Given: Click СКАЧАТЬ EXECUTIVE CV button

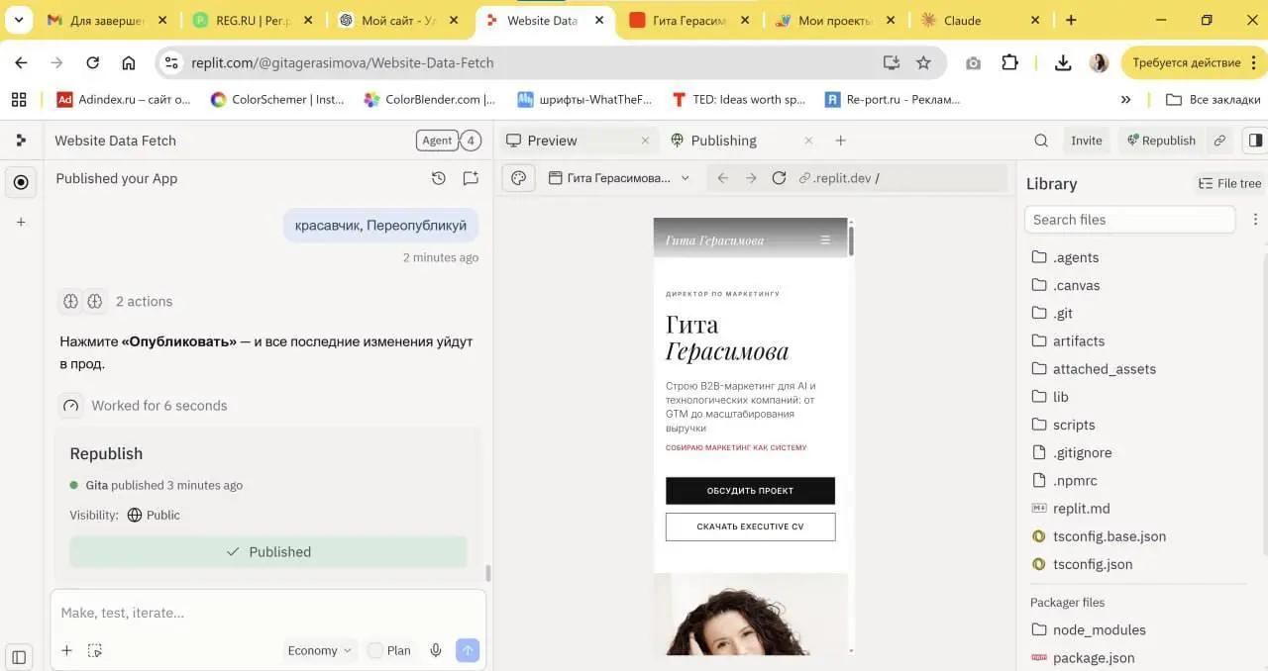Looking at the screenshot, I should click(x=750, y=527).
